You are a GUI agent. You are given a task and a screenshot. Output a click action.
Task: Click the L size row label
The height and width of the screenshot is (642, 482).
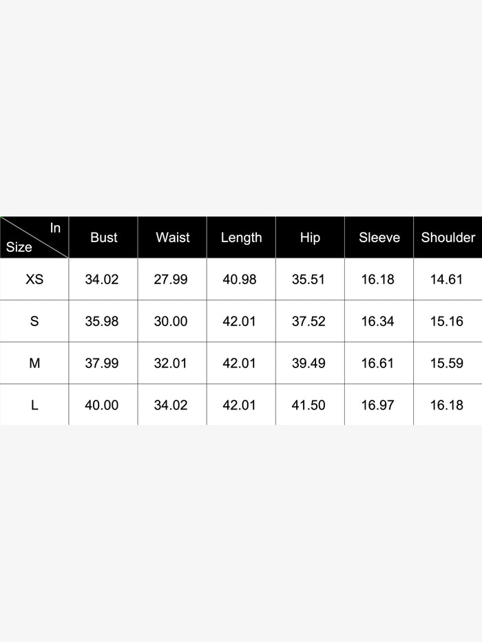34,405
